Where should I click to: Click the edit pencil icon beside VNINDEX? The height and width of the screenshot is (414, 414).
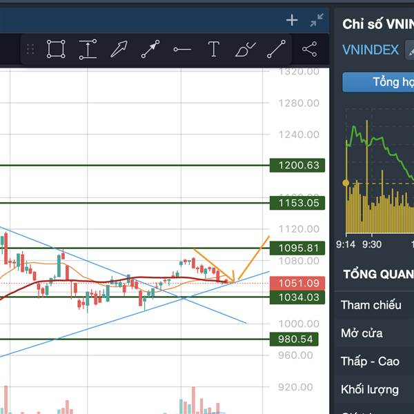coord(410,50)
